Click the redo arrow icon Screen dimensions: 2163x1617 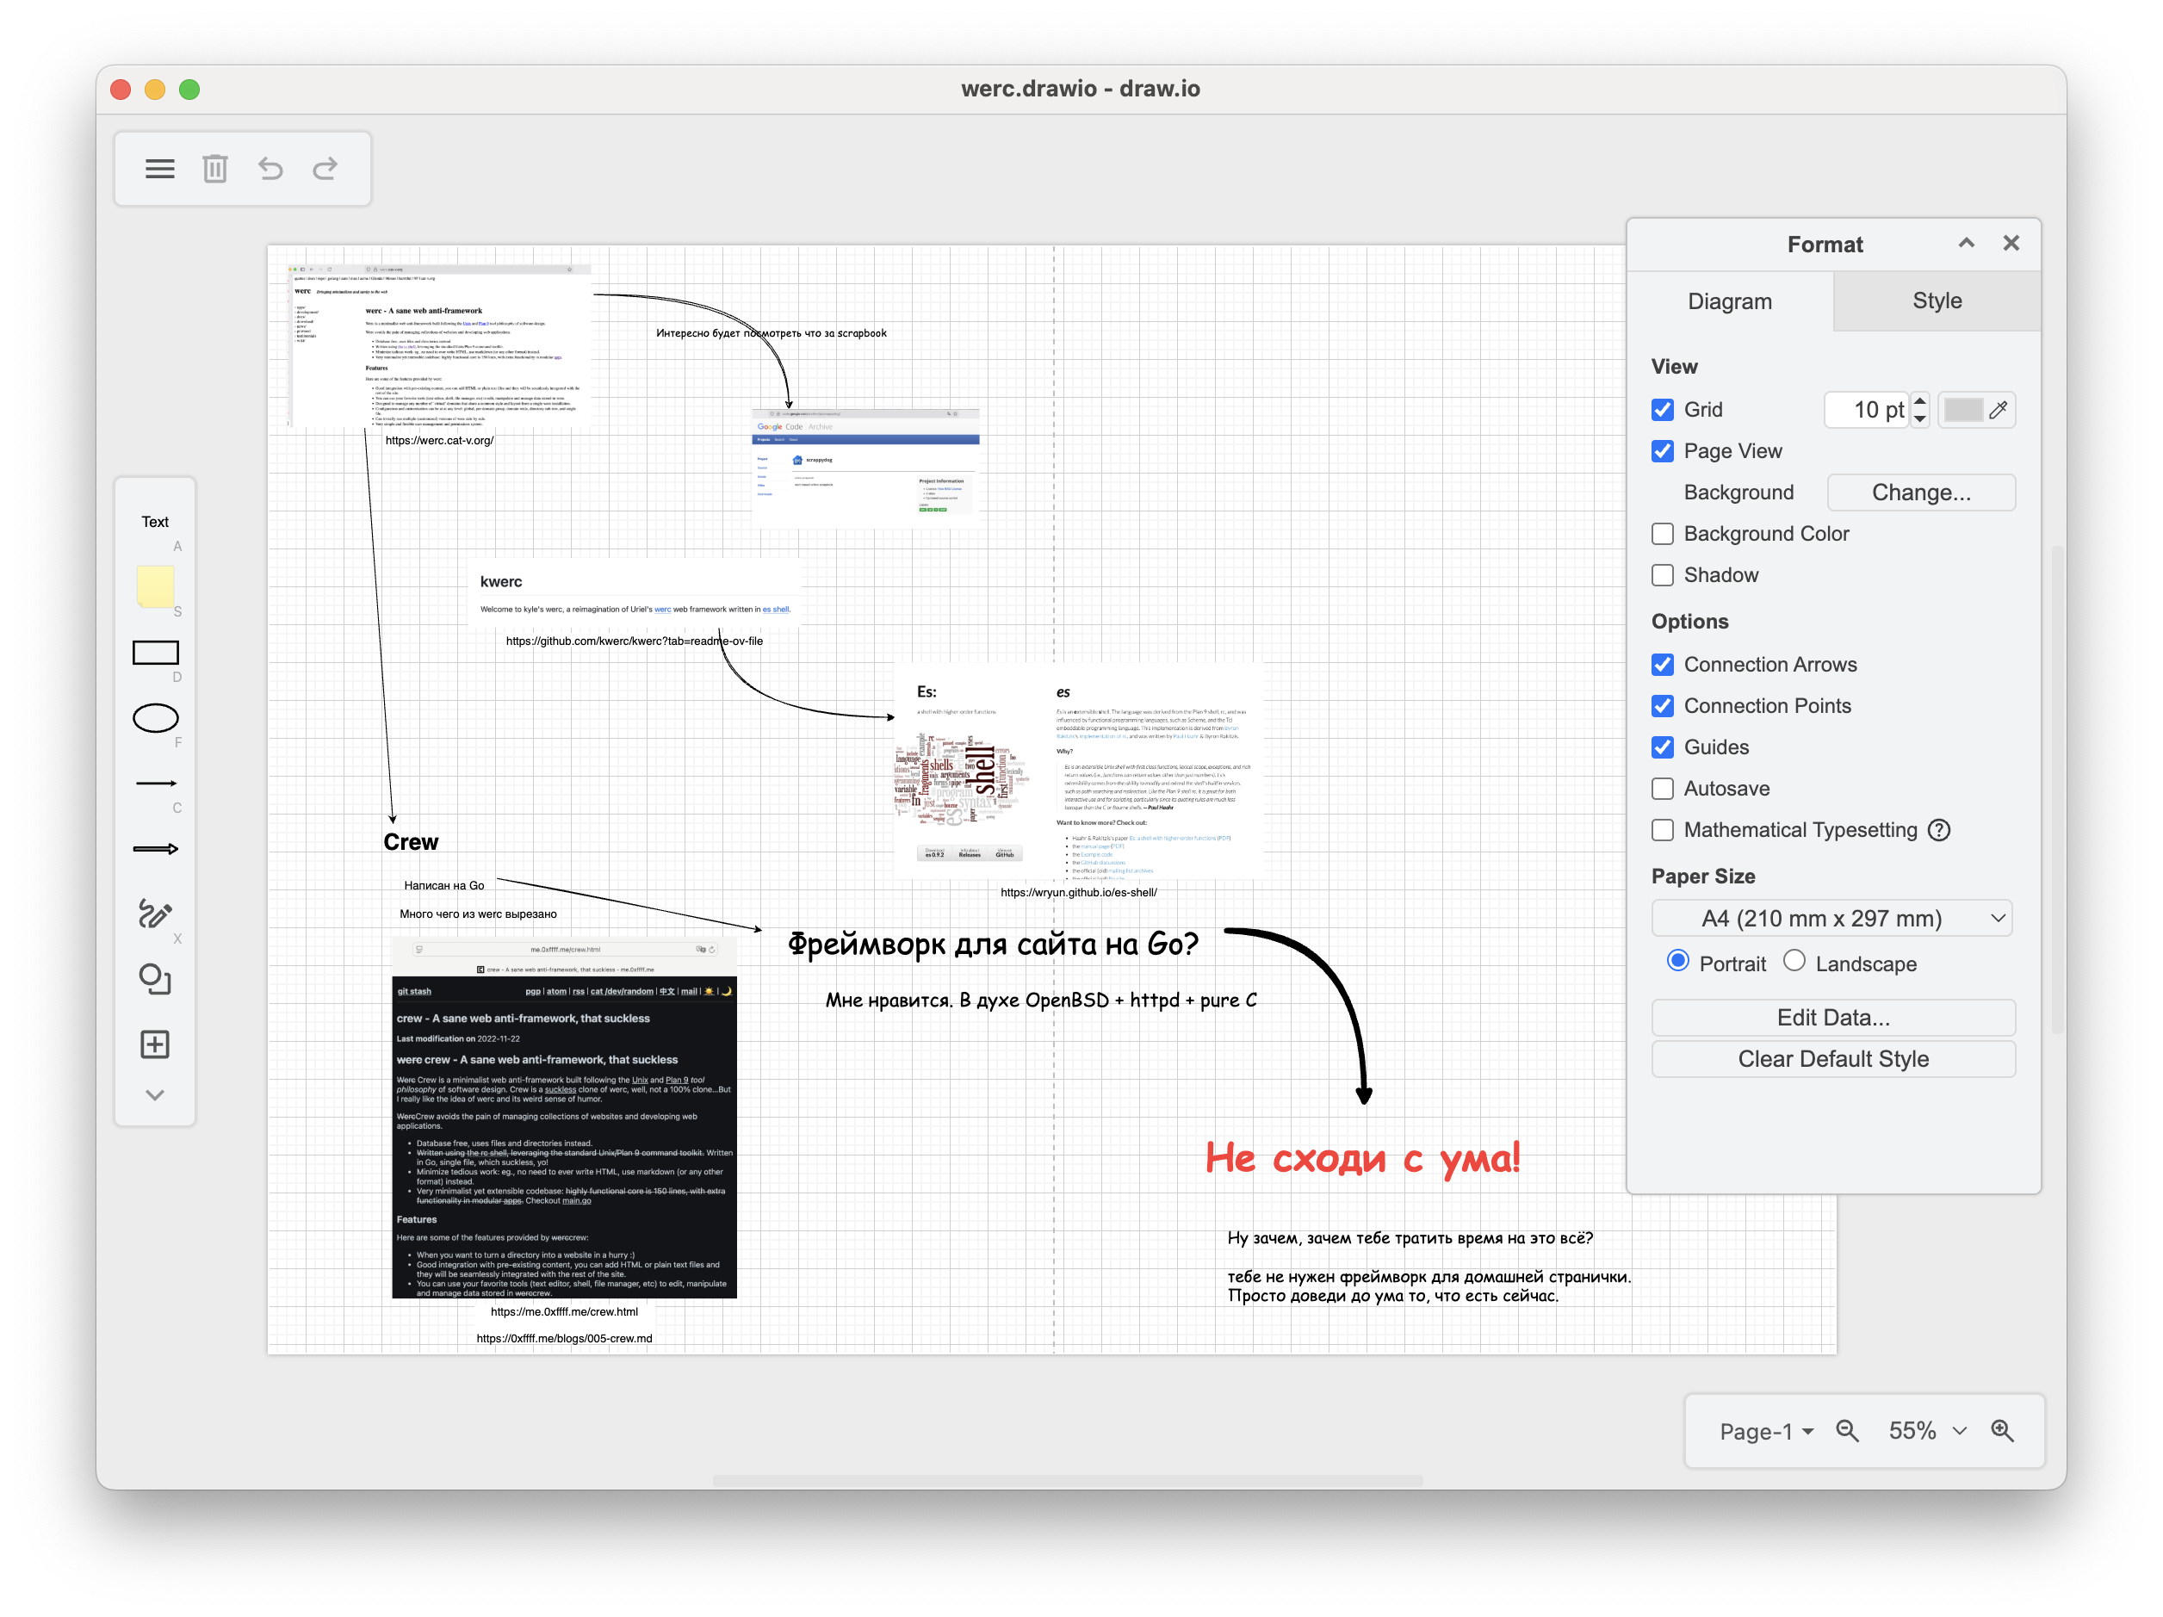[325, 169]
